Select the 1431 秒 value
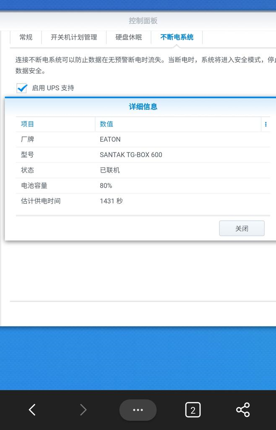 point(111,201)
